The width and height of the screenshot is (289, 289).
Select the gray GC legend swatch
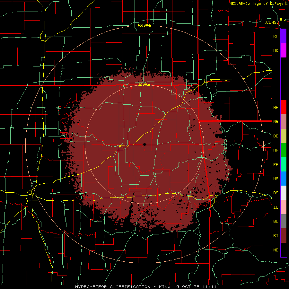284,221
